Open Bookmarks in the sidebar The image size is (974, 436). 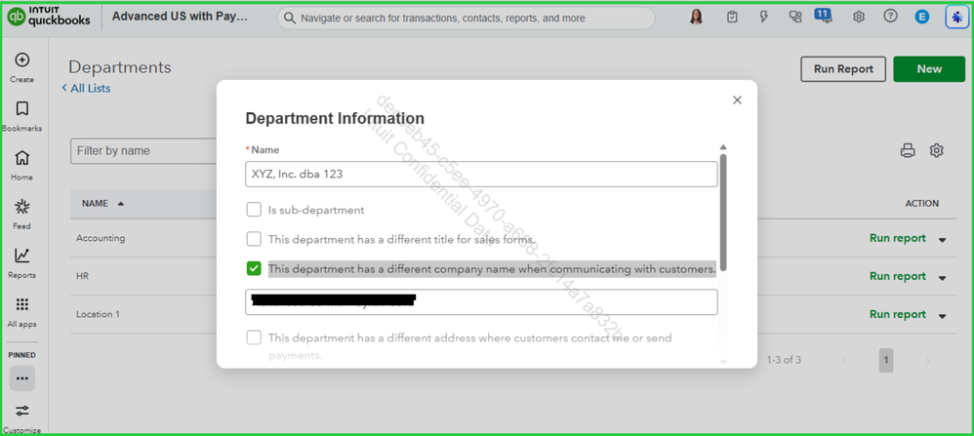coord(21,116)
